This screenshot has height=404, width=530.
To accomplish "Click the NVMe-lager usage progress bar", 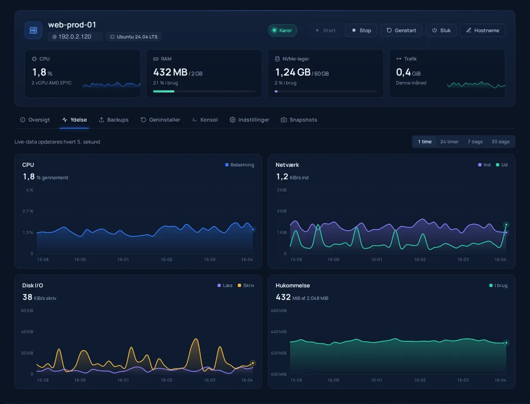I will pyautogui.click(x=326, y=91).
